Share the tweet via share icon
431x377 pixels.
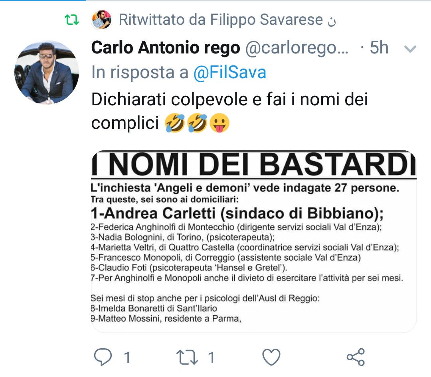pyautogui.click(x=356, y=357)
